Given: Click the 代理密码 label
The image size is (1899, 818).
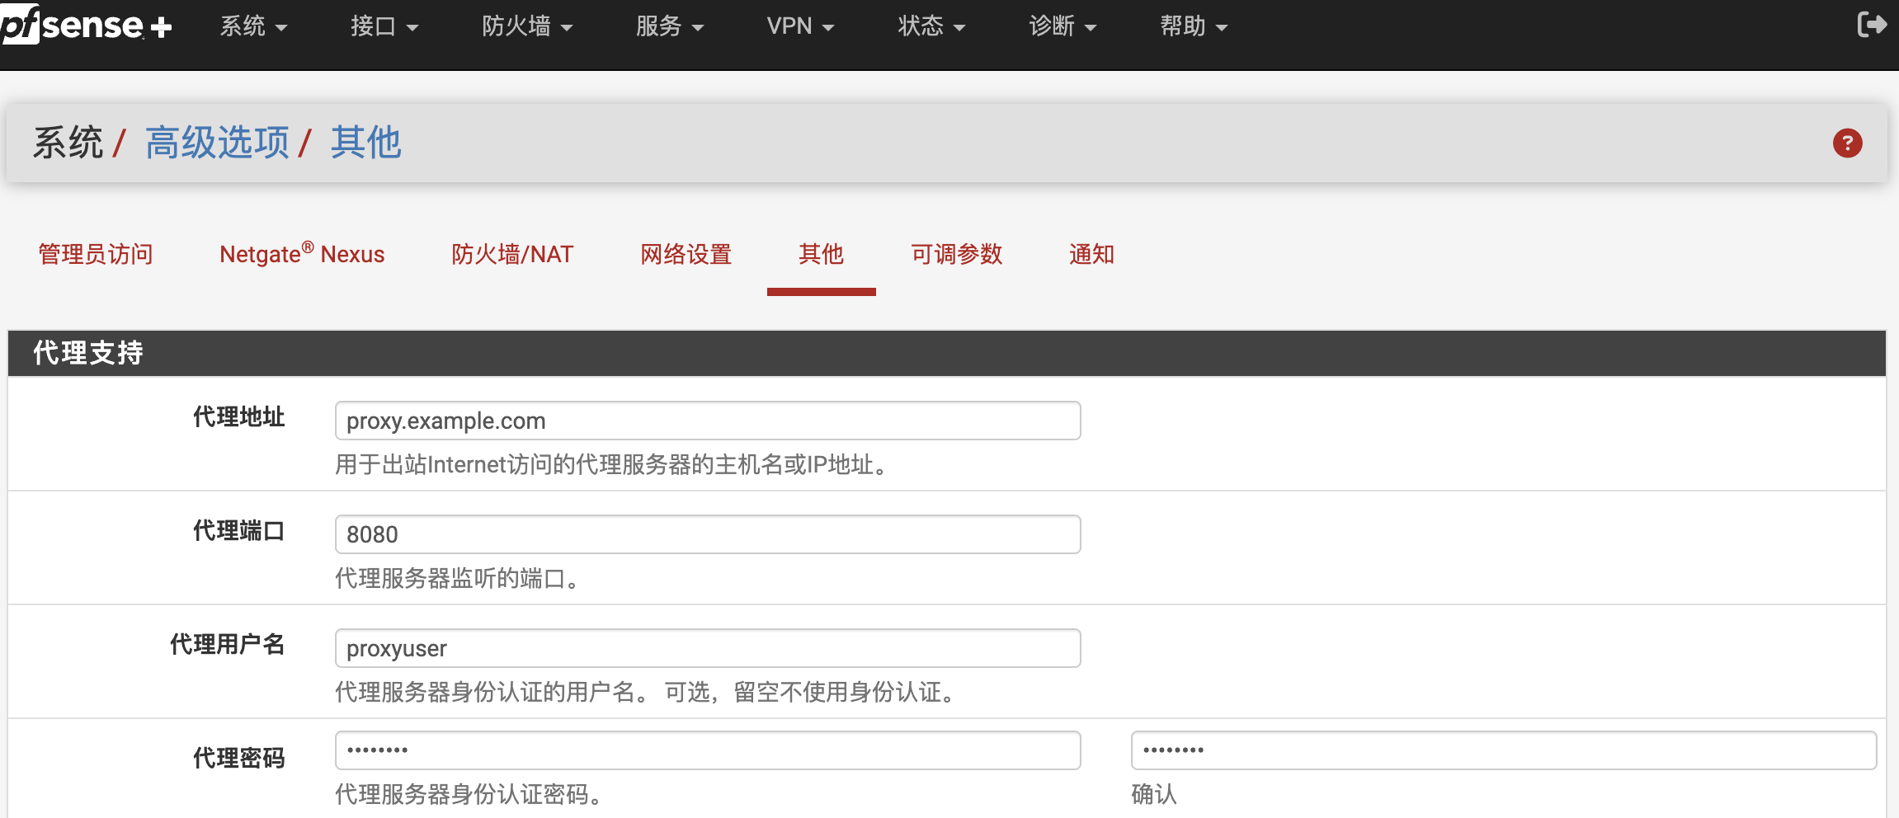Looking at the screenshot, I should [x=239, y=759].
